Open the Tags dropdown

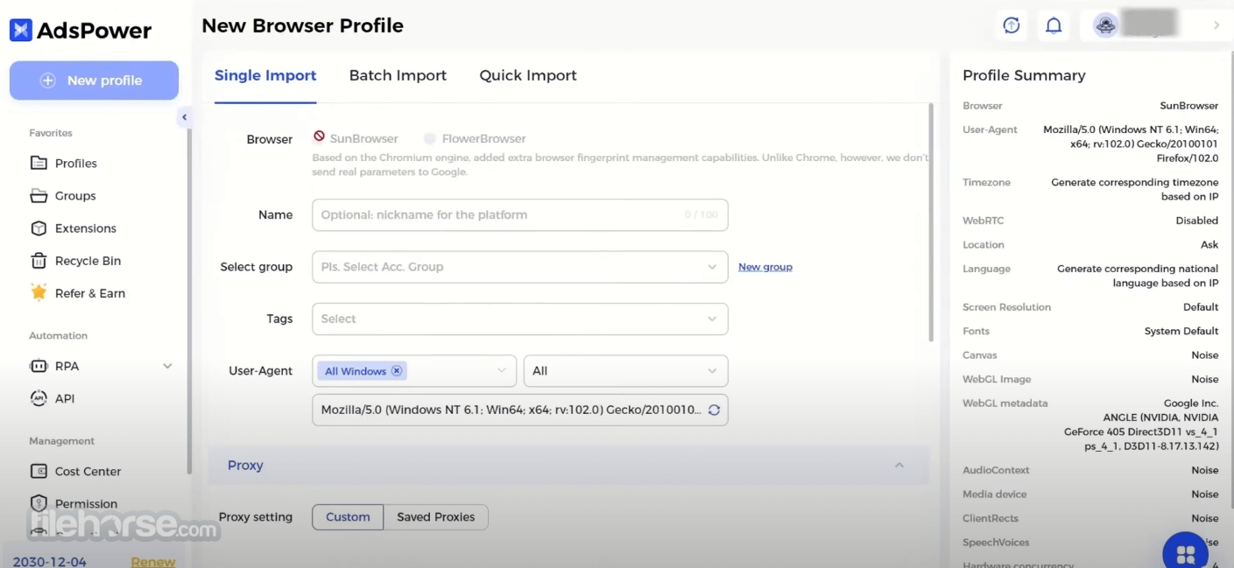click(519, 319)
